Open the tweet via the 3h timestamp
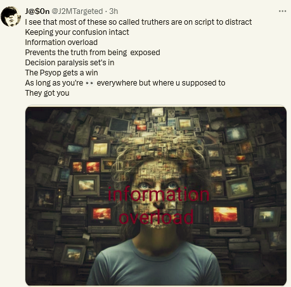This screenshot has height=287, width=291. tap(113, 11)
